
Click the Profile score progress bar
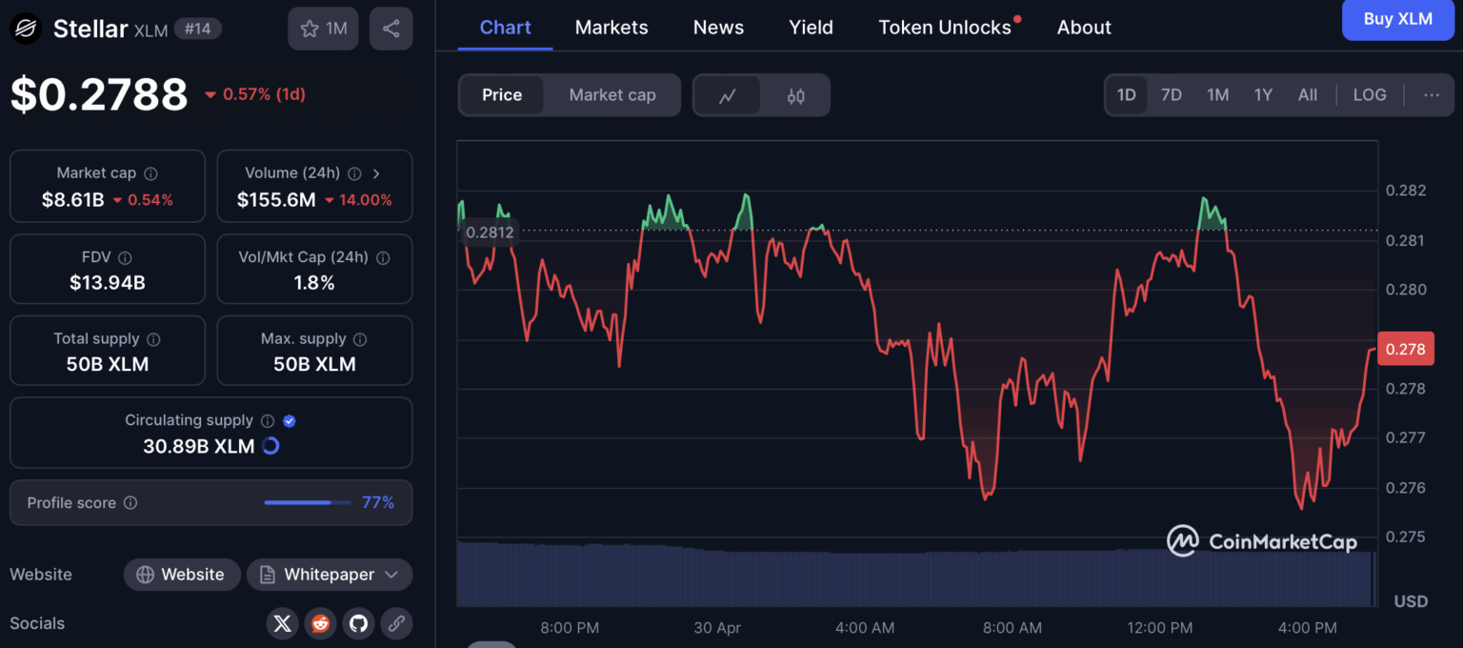coord(307,502)
